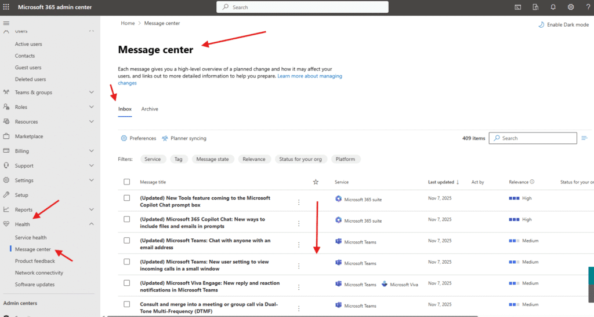This screenshot has height=317, width=594.
Task: Select checkbox for Consult and merge message
Action: click(127, 304)
